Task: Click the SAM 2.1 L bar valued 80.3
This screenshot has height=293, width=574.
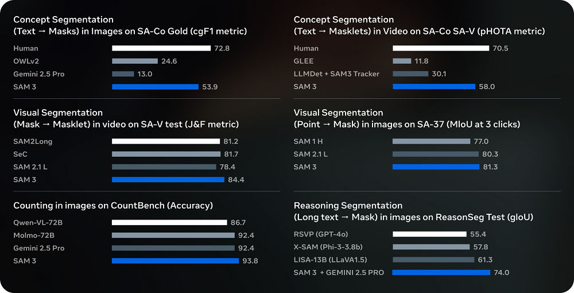Action: (x=435, y=154)
